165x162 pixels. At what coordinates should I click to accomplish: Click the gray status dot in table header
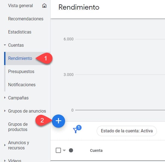[x=71, y=150]
